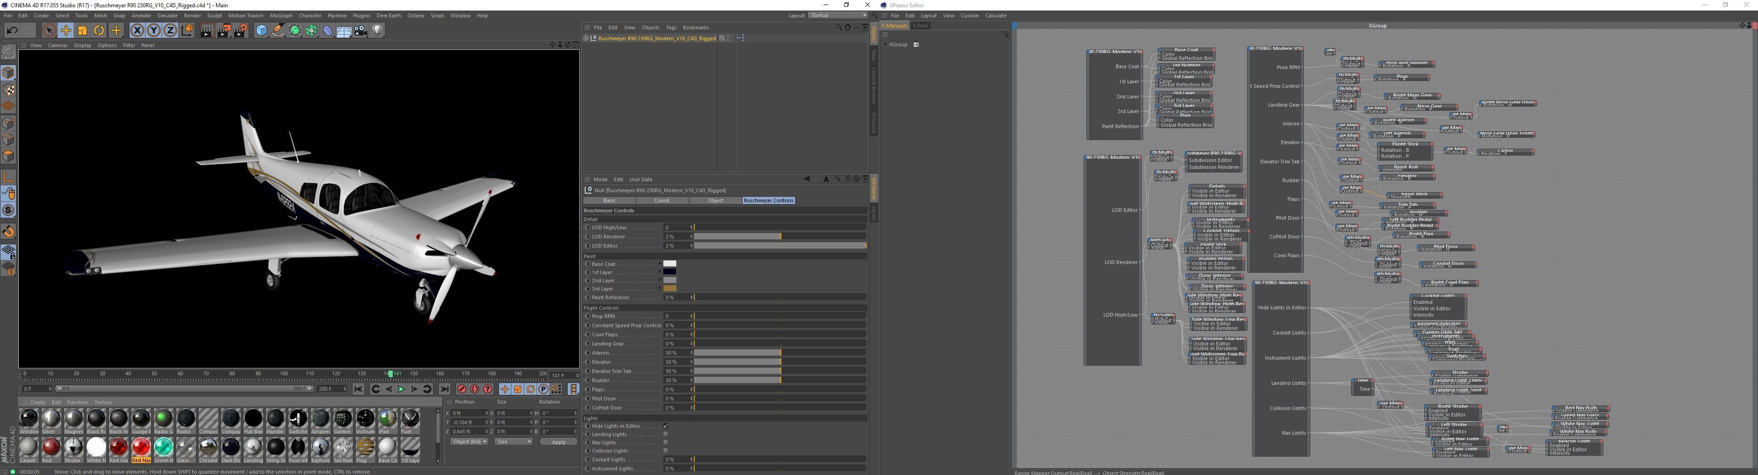Click the Floor environment object icon
Viewport: 1758px width, 475px height.
345,30
